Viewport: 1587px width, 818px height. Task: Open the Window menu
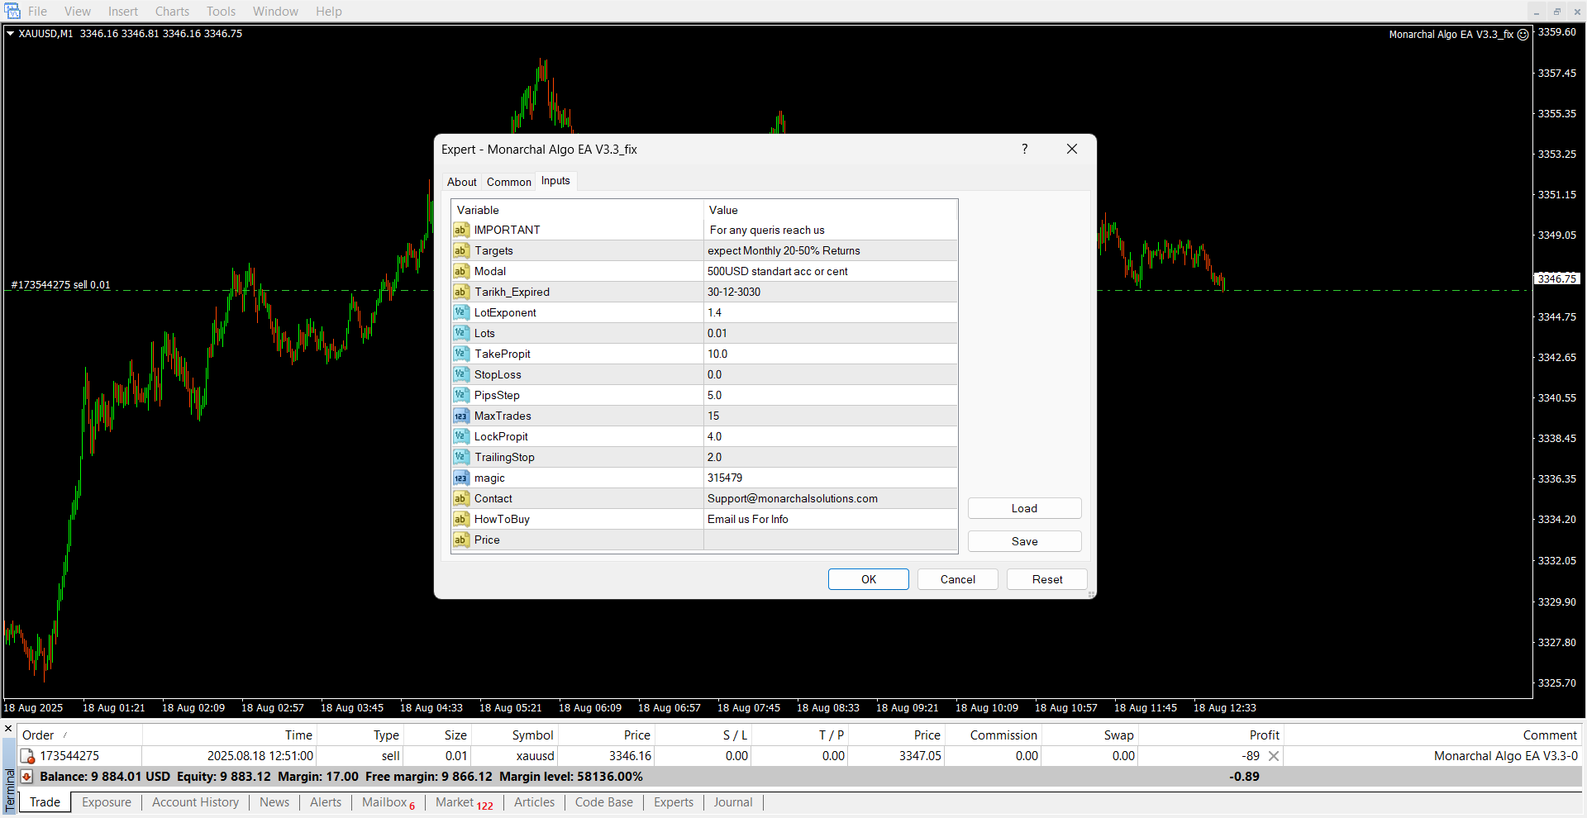coord(275,12)
